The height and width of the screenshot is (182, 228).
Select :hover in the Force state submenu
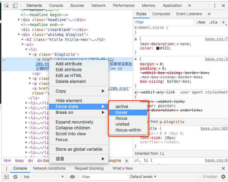121,112
